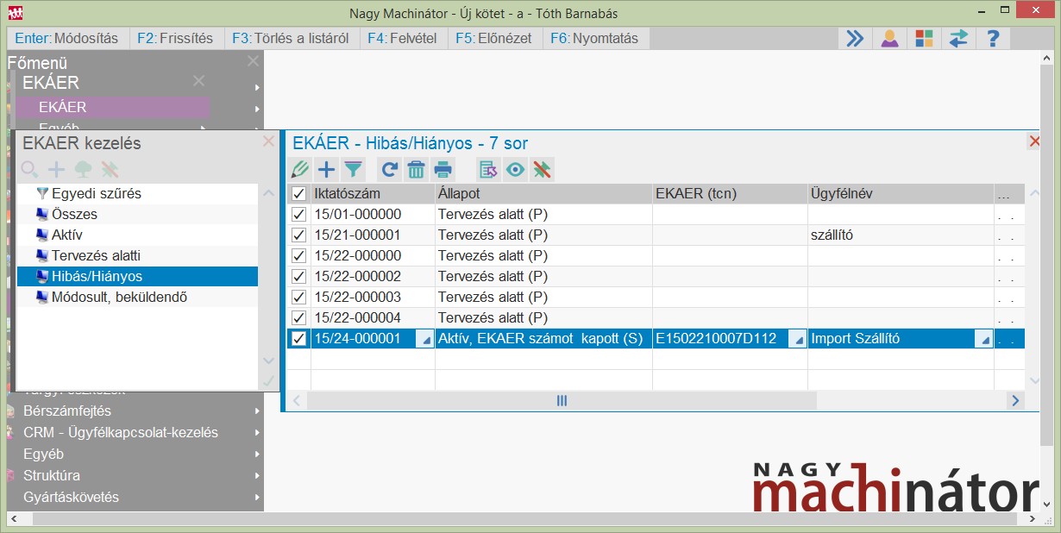Expand the Bérszámfejtés submenu arrow
This screenshot has width=1061, height=533.
point(257,411)
